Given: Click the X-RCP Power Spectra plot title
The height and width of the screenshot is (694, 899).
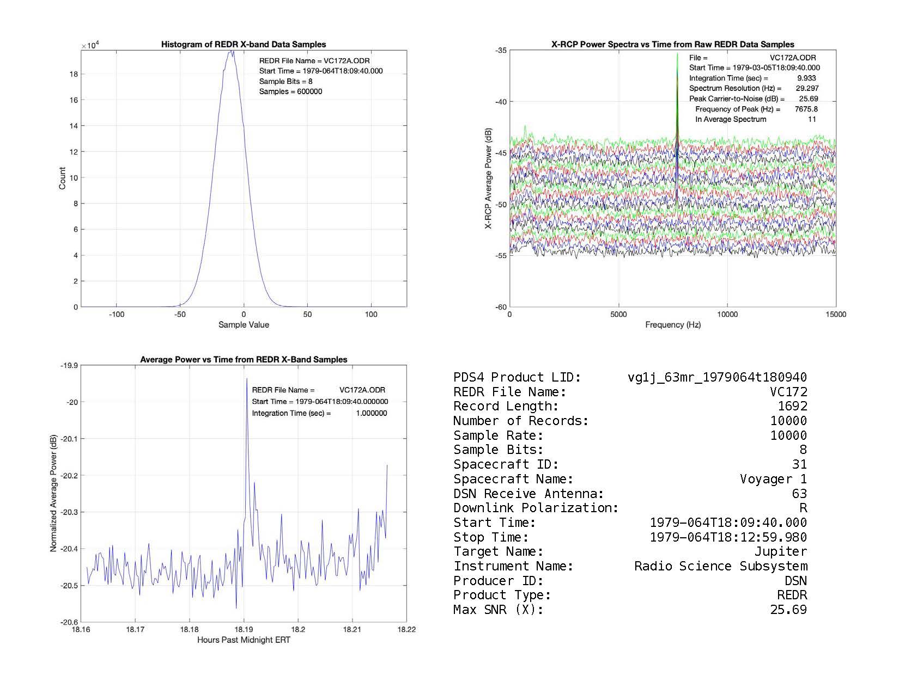Looking at the screenshot, I should pos(672,45).
